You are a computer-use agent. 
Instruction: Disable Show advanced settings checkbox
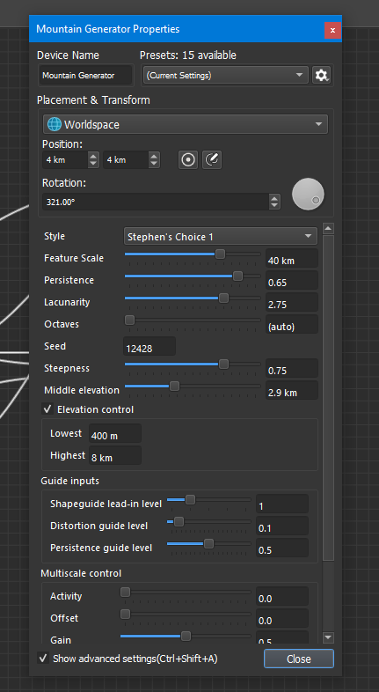[43, 659]
